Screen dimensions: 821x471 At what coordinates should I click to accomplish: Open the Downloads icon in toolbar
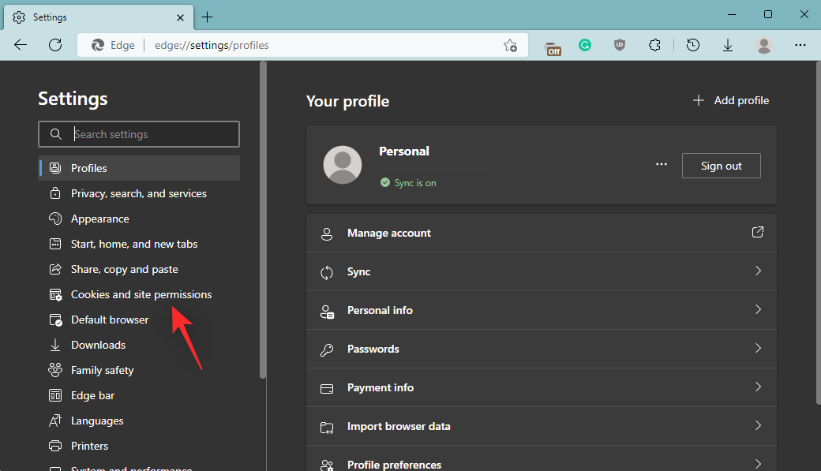click(728, 46)
